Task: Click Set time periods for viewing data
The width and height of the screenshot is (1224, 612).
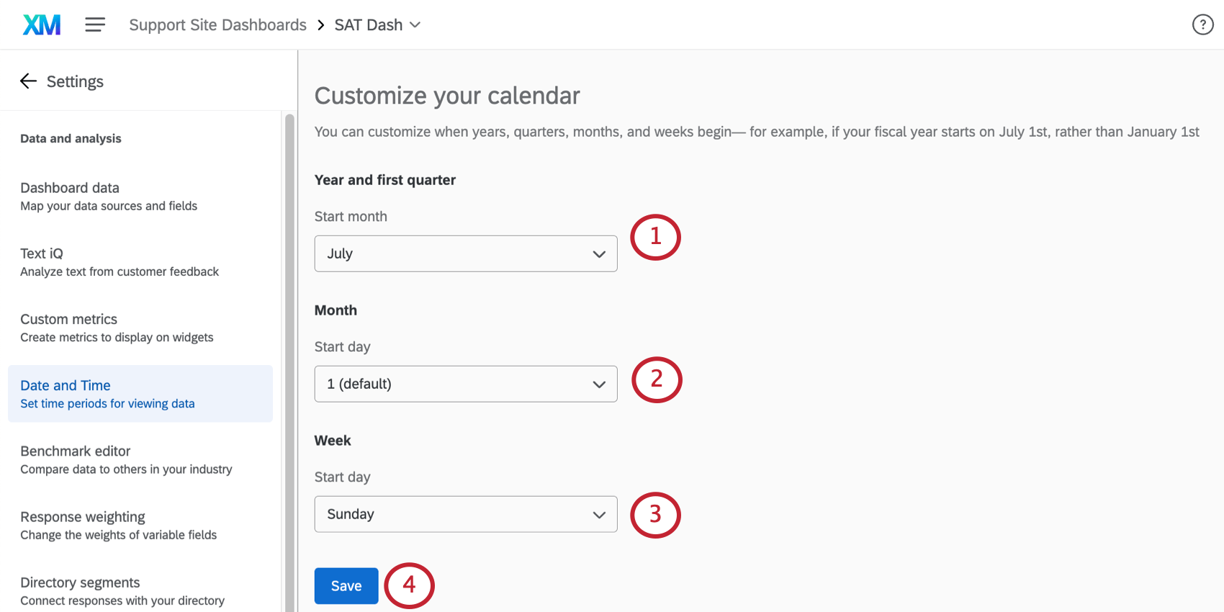Action: [107, 403]
